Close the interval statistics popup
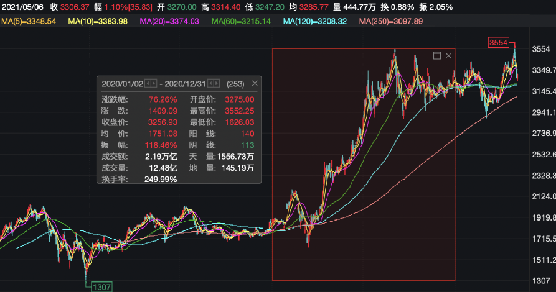The width and height of the screenshot is (556, 292). pyautogui.click(x=254, y=83)
